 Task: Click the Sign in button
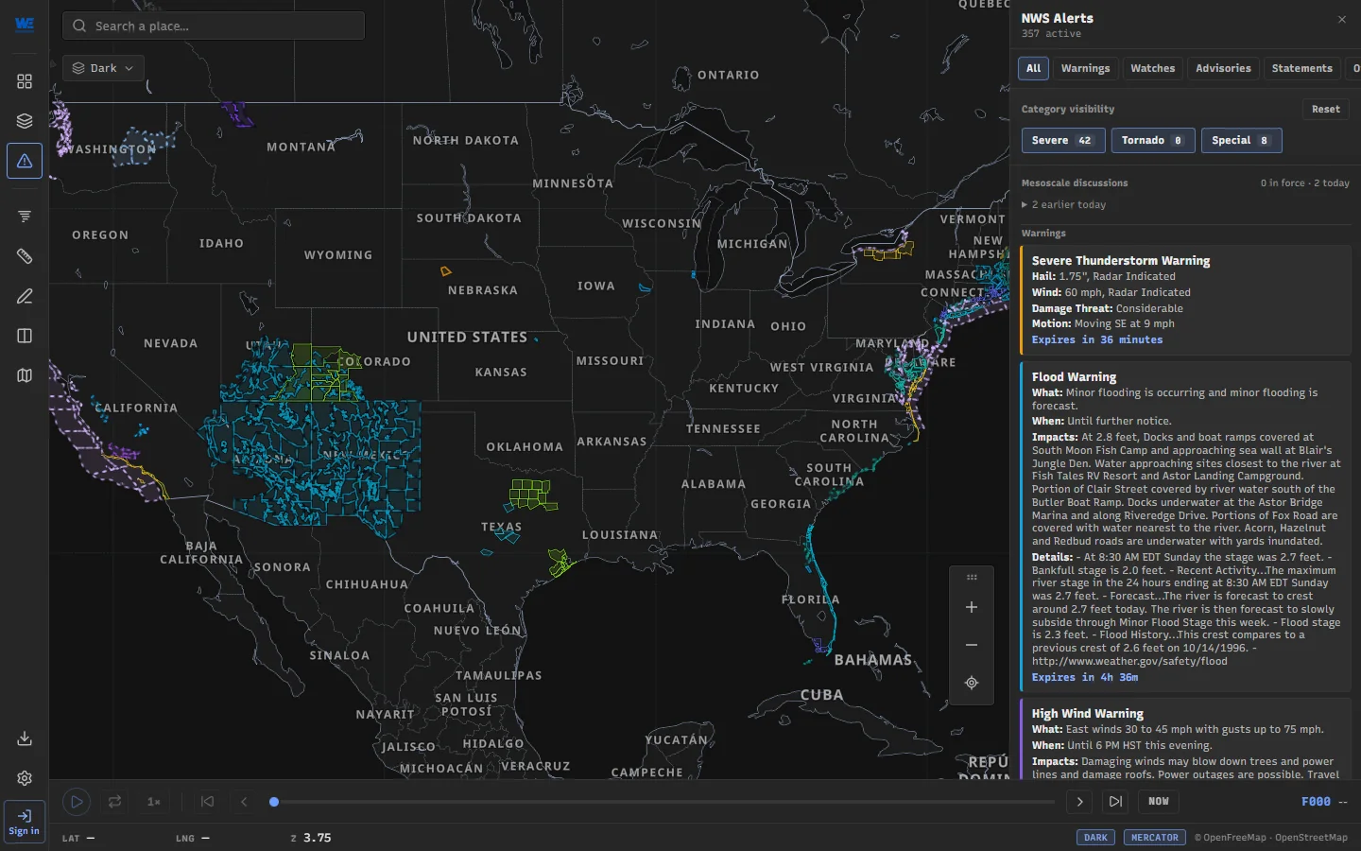click(x=25, y=822)
